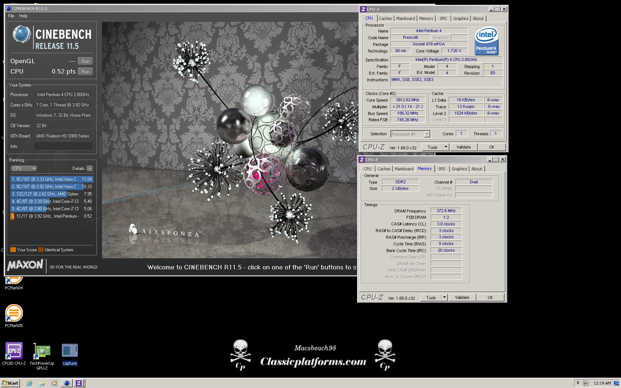The width and height of the screenshot is (621, 388).
Task: Open Memory tab in upper CPU-Z window
Action: tap(426, 18)
